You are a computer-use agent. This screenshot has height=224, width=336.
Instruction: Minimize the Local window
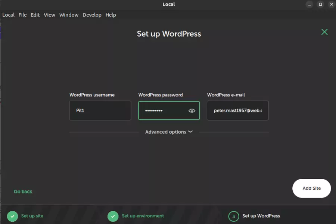point(309,4)
